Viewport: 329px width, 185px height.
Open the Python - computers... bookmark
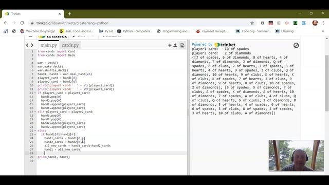click(x=135, y=31)
